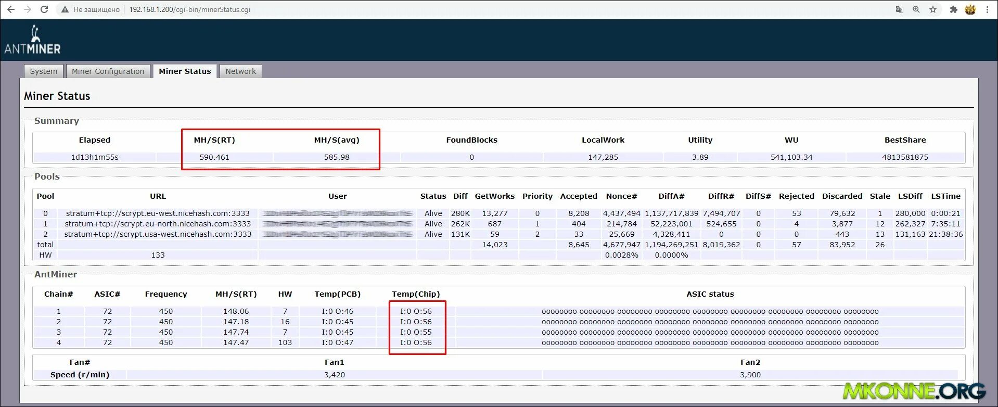
Task: Click Accepted value 8,208
Action: (x=579, y=213)
